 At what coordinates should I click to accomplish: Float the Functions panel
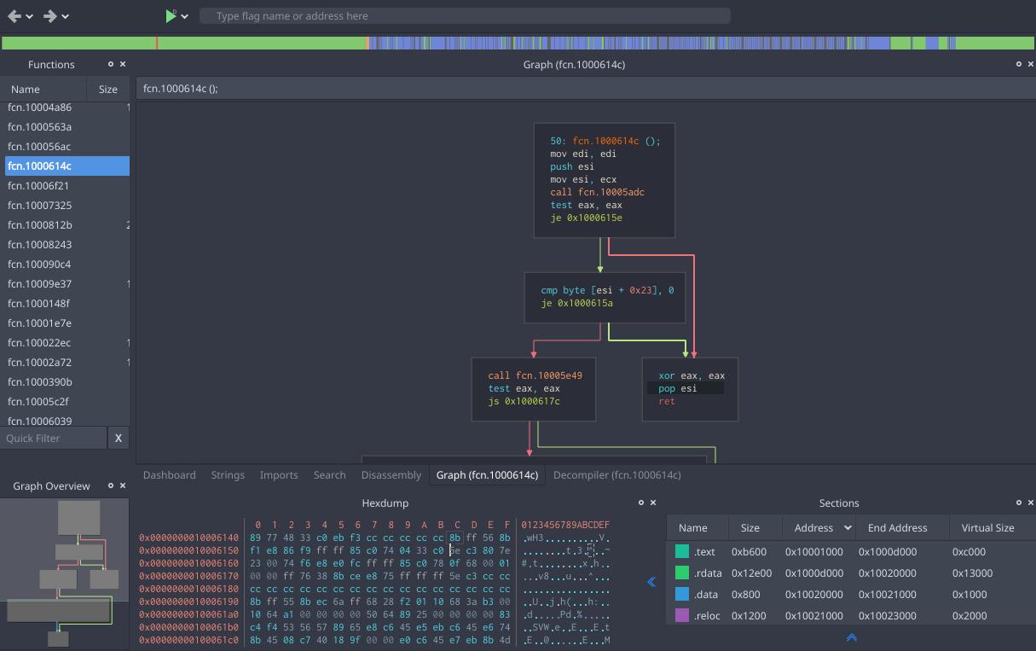[110, 64]
